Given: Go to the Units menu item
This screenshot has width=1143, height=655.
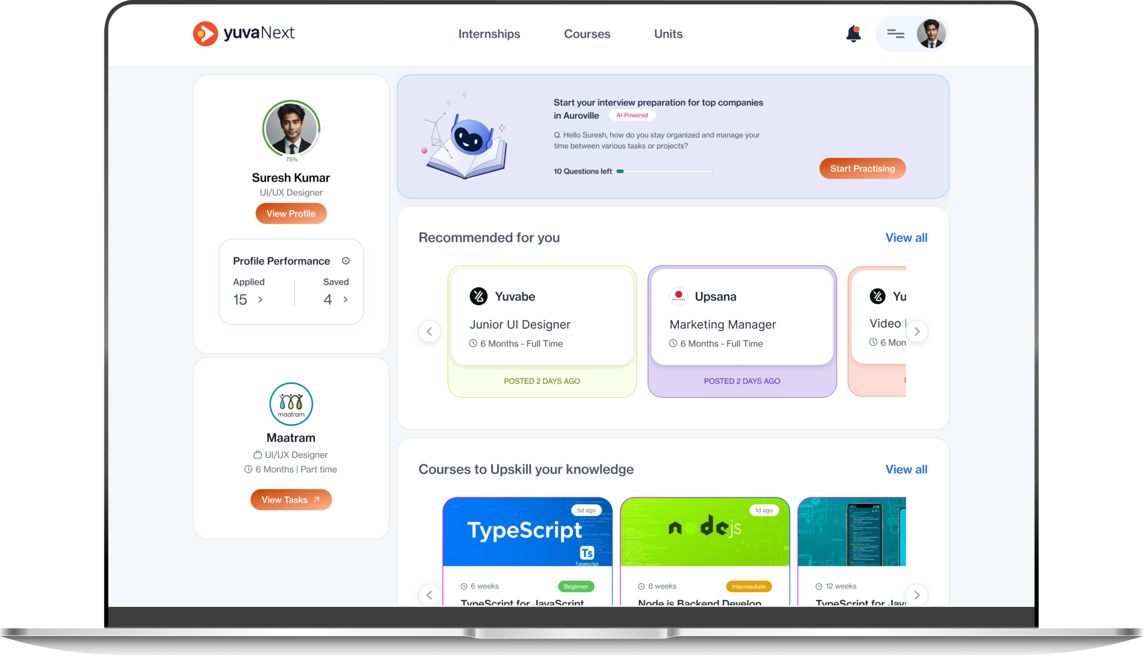Looking at the screenshot, I should tap(668, 34).
